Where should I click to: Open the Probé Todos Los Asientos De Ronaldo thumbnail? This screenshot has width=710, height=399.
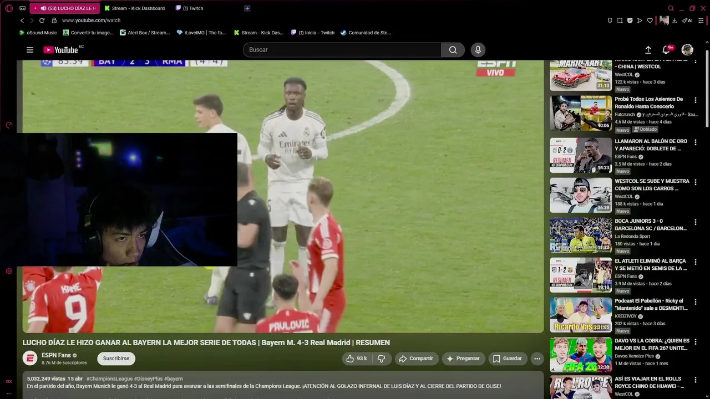click(x=581, y=113)
